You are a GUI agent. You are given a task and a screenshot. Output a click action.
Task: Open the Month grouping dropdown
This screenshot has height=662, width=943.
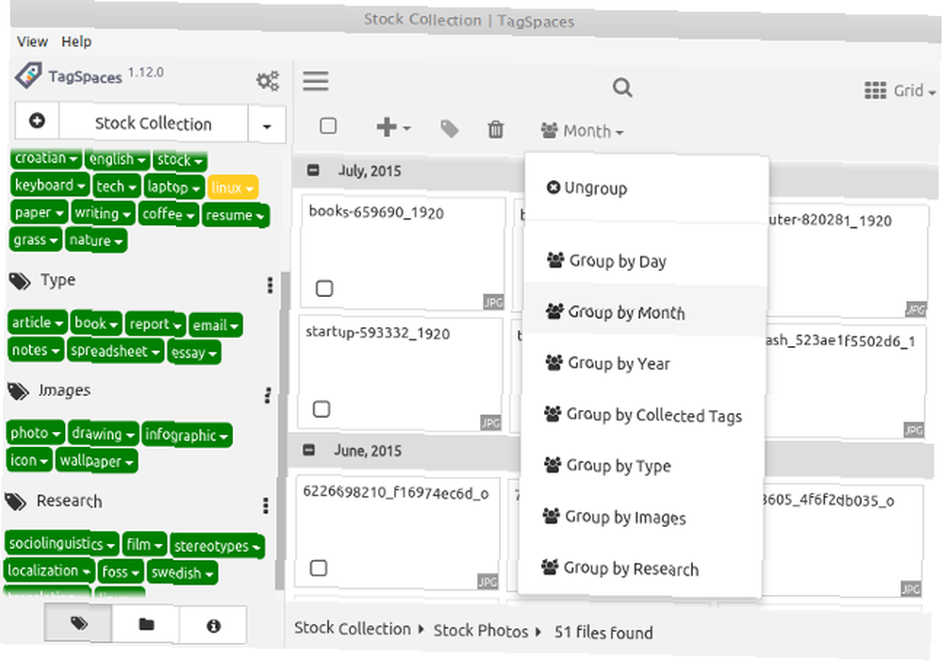pyautogui.click(x=582, y=130)
